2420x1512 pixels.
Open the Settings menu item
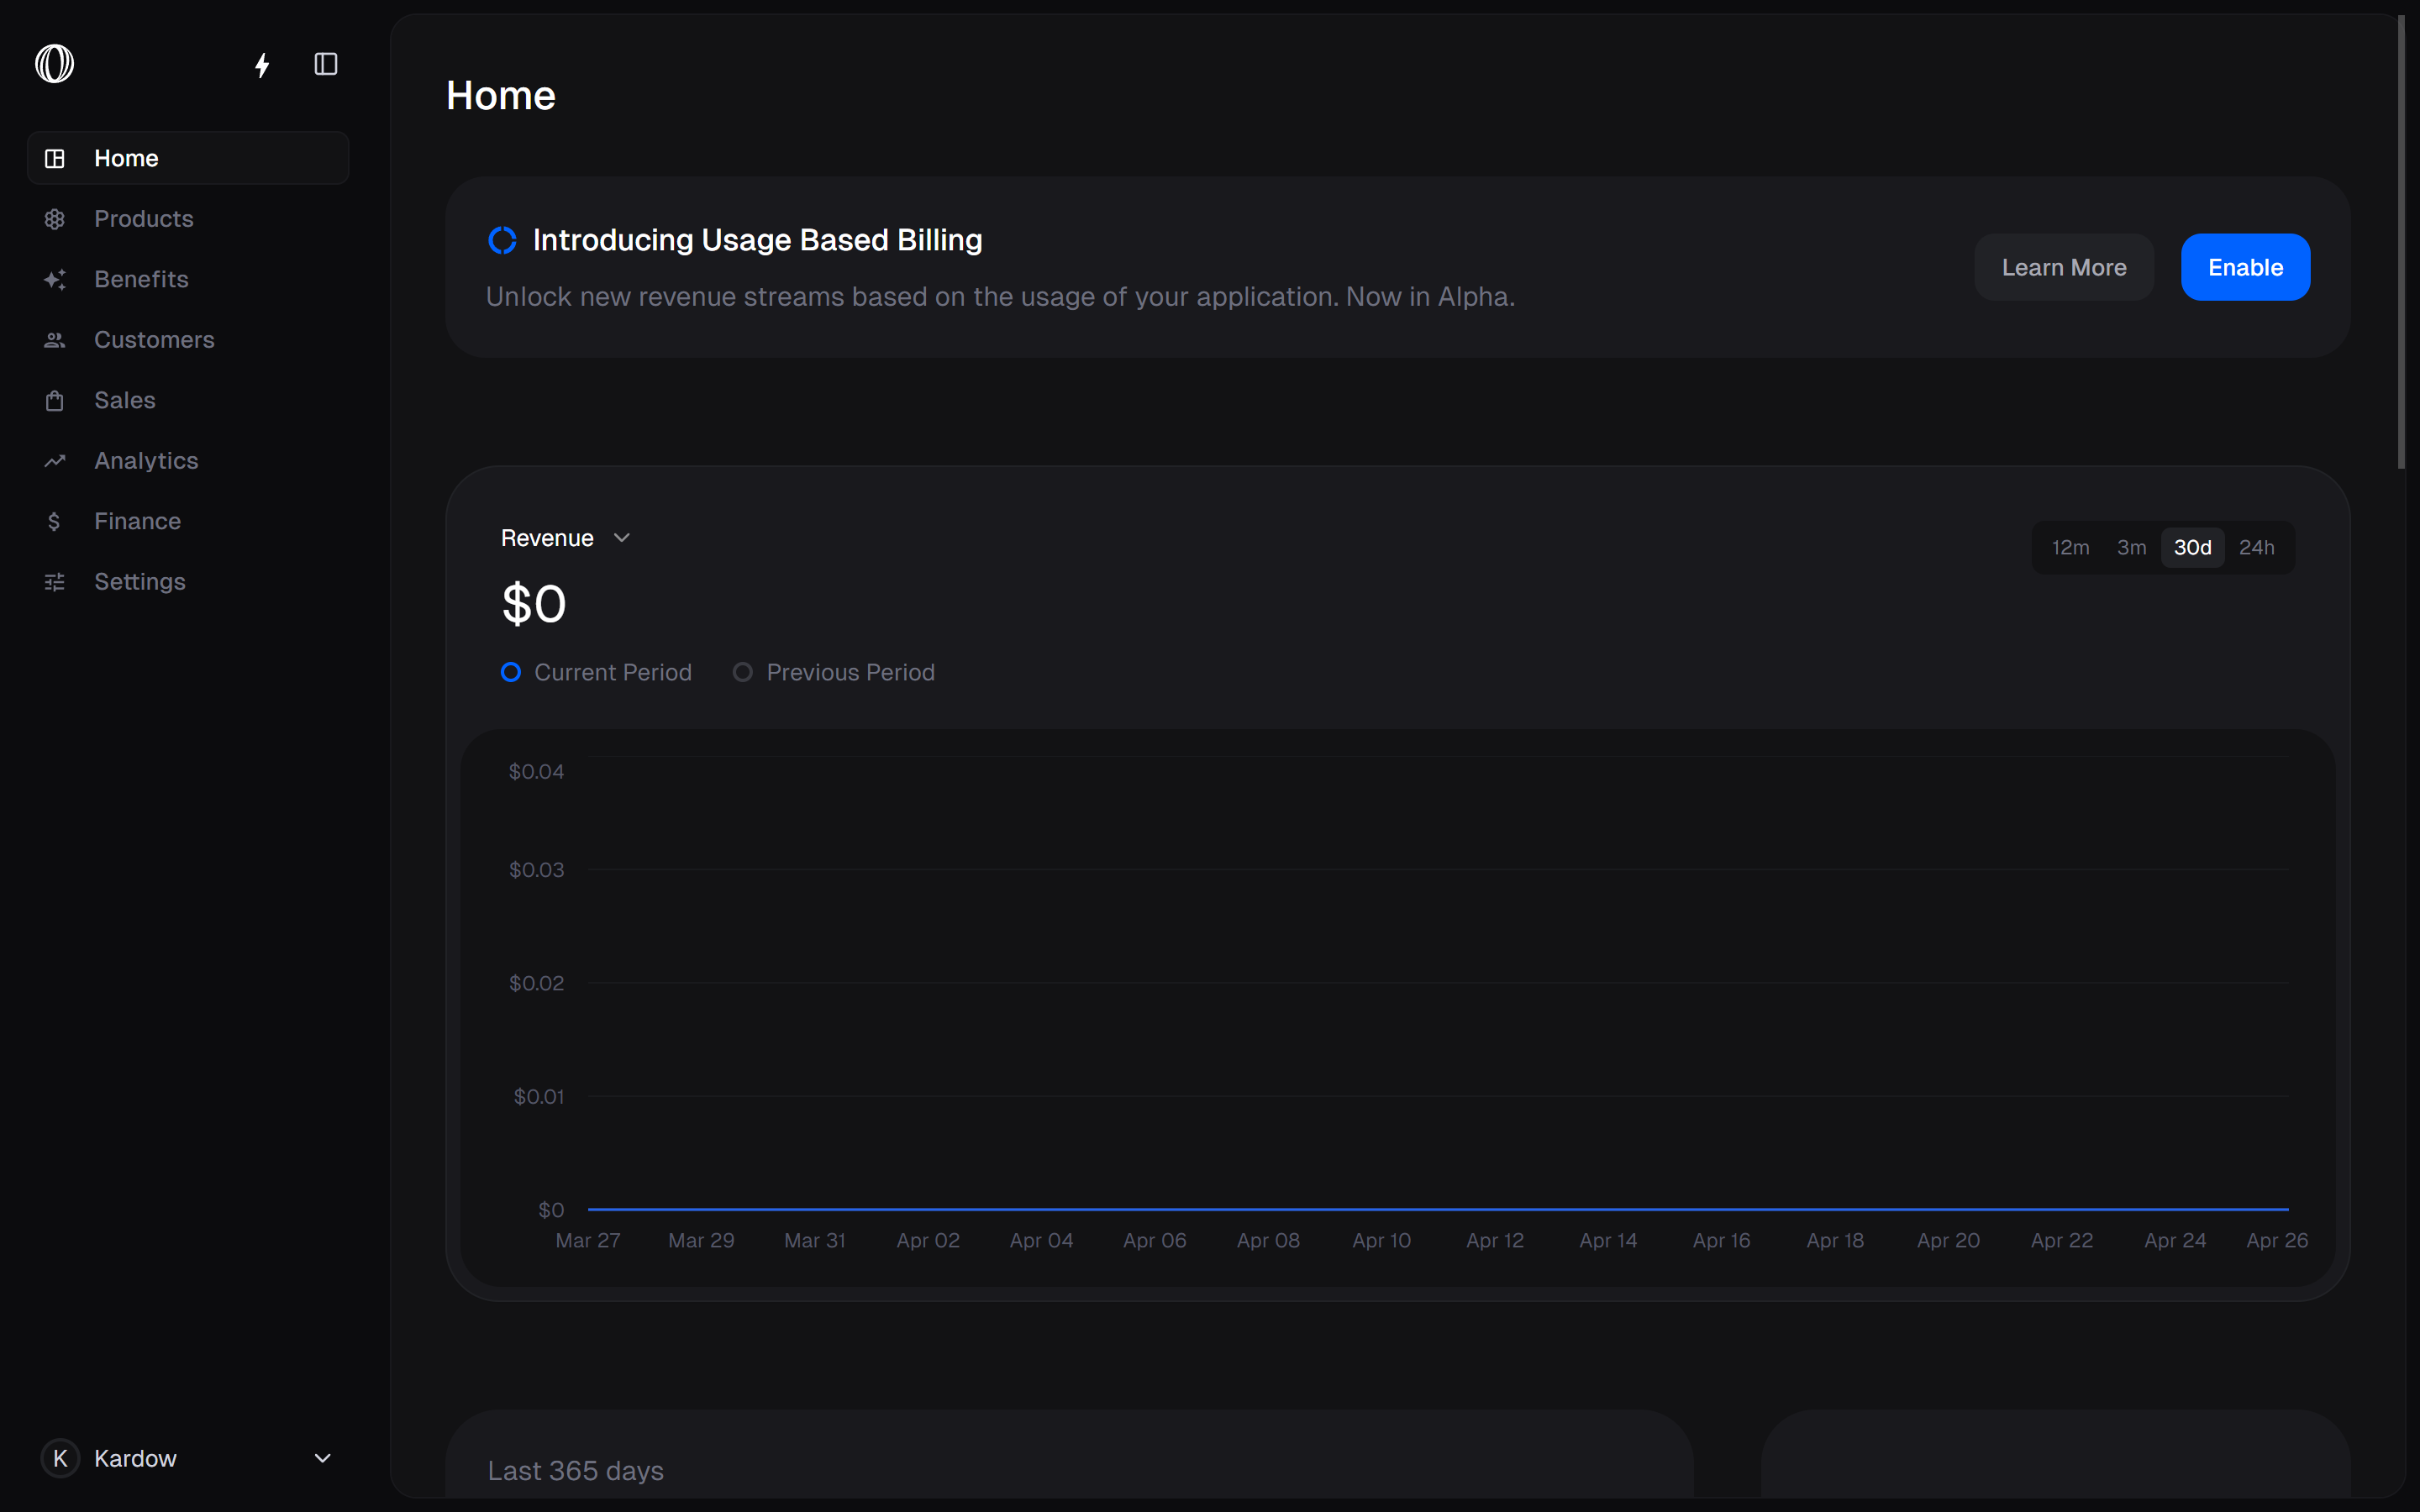pos(140,582)
